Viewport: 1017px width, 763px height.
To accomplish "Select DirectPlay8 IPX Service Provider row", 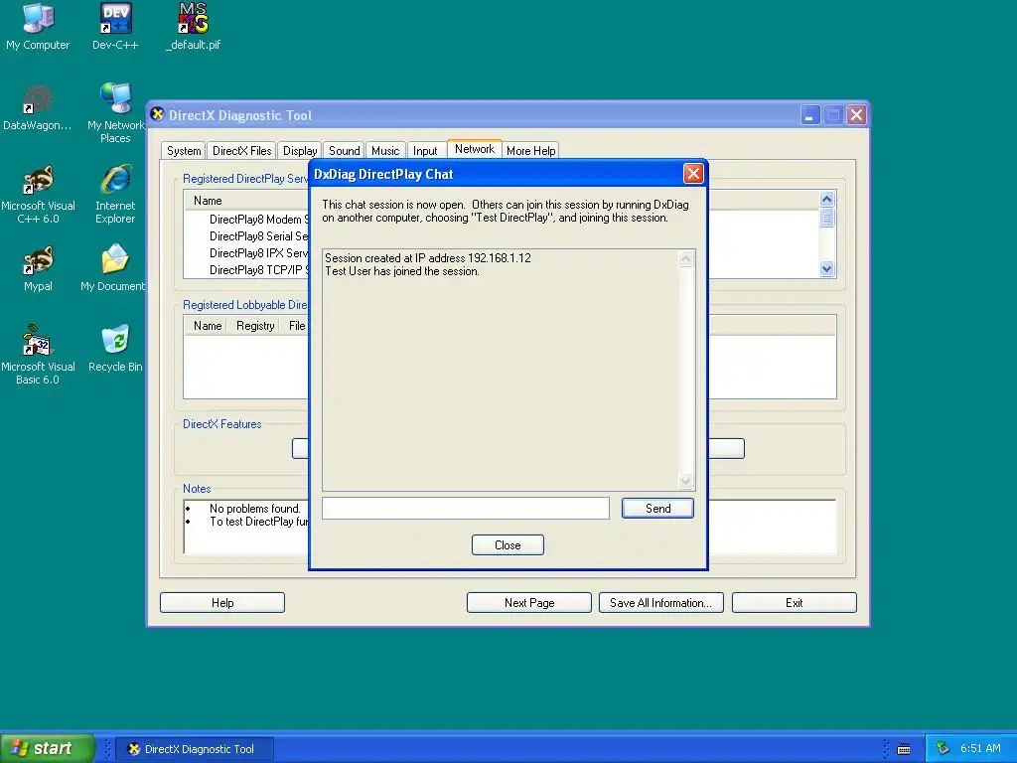I will [258, 253].
